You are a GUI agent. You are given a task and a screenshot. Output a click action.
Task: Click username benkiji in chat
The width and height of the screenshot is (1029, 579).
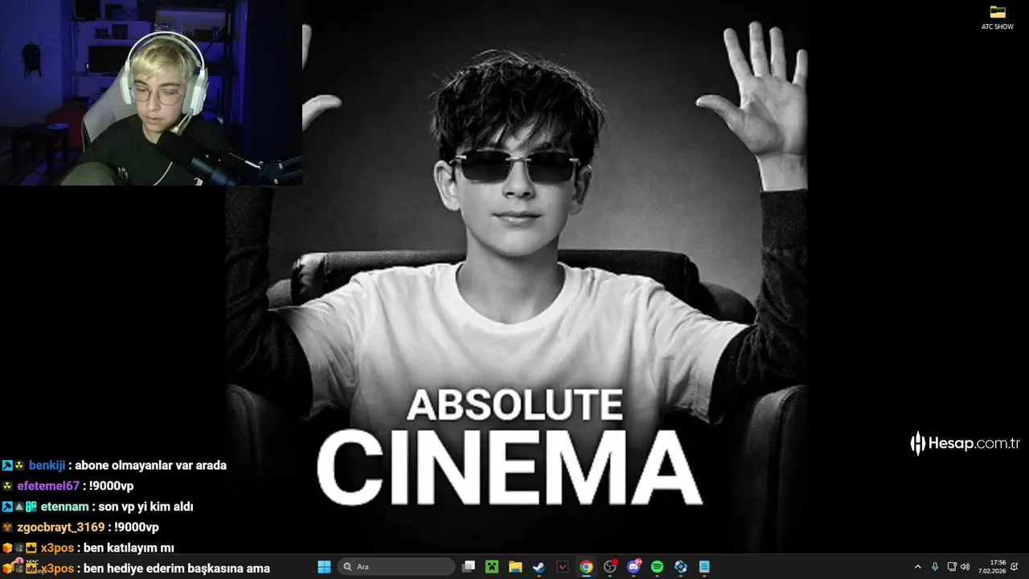point(47,465)
